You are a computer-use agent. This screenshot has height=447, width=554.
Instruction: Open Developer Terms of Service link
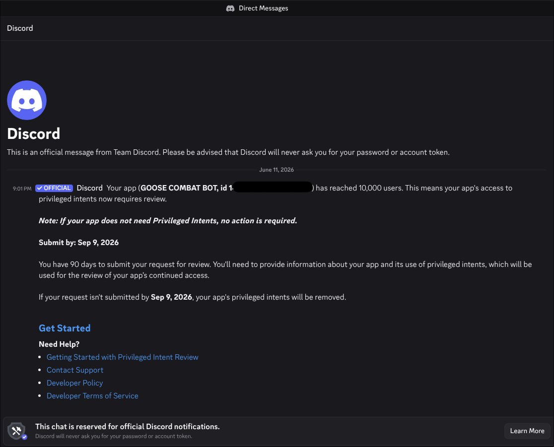click(x=92, y=395)
